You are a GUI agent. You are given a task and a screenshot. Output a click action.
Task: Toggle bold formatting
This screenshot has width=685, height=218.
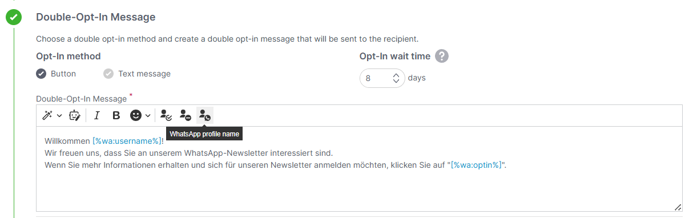coord(116,115)
